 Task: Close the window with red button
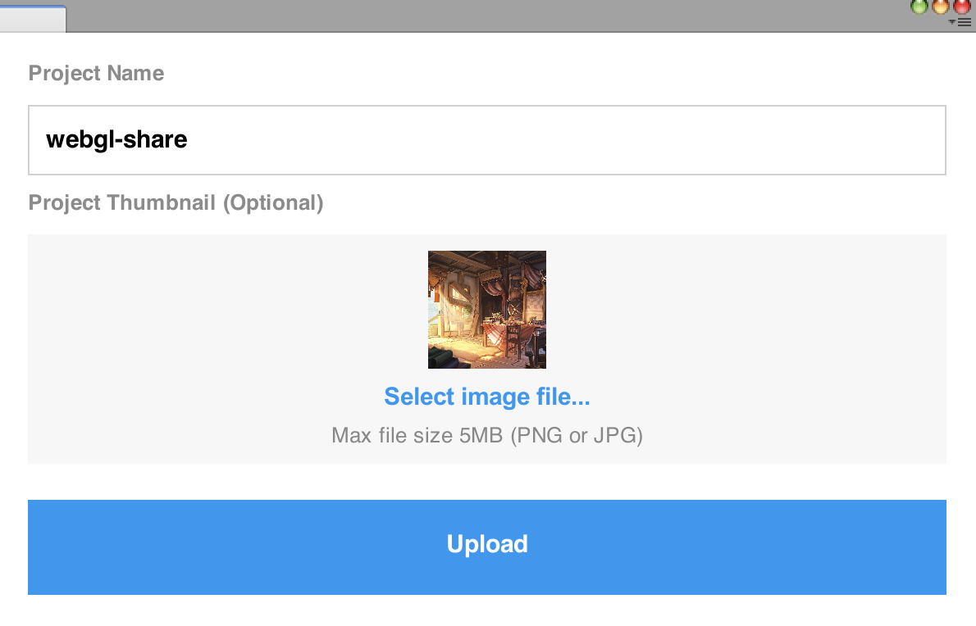click(x=962, y=6)
